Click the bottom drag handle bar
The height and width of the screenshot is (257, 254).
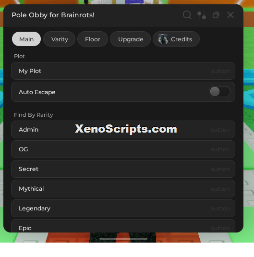[x=123, y=239]
